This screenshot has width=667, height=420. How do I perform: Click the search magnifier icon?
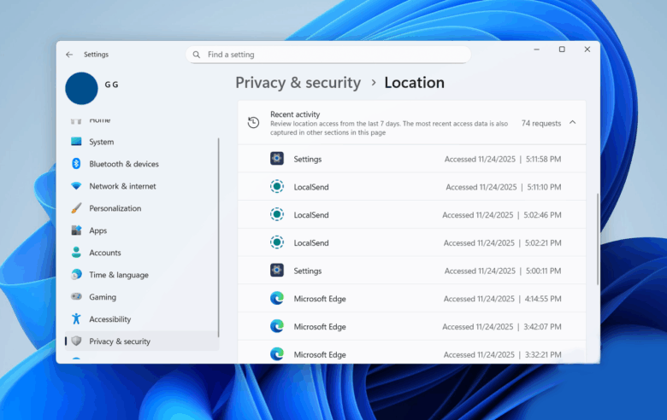coord(198,55)
